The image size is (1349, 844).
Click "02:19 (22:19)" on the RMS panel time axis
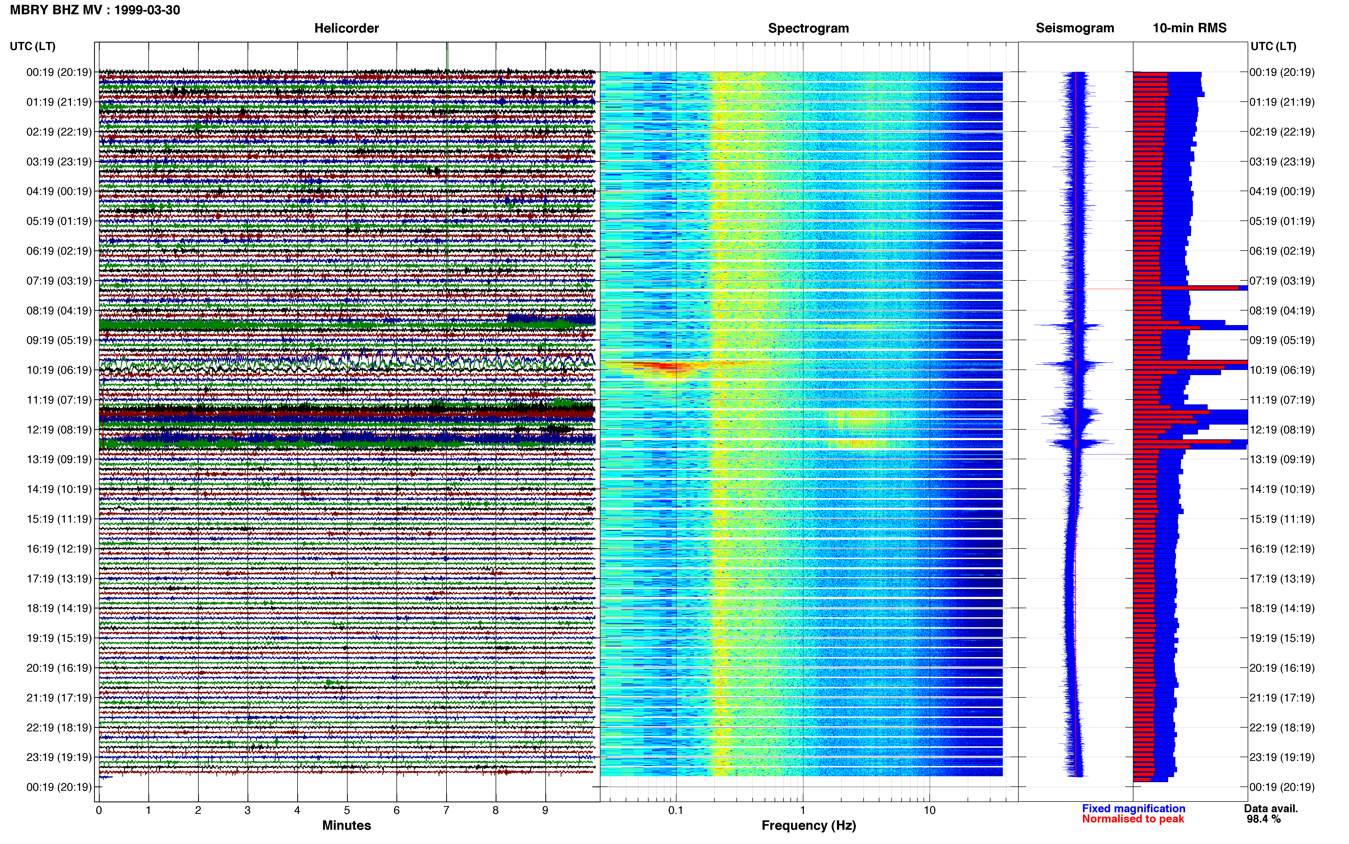(1282, 132)
